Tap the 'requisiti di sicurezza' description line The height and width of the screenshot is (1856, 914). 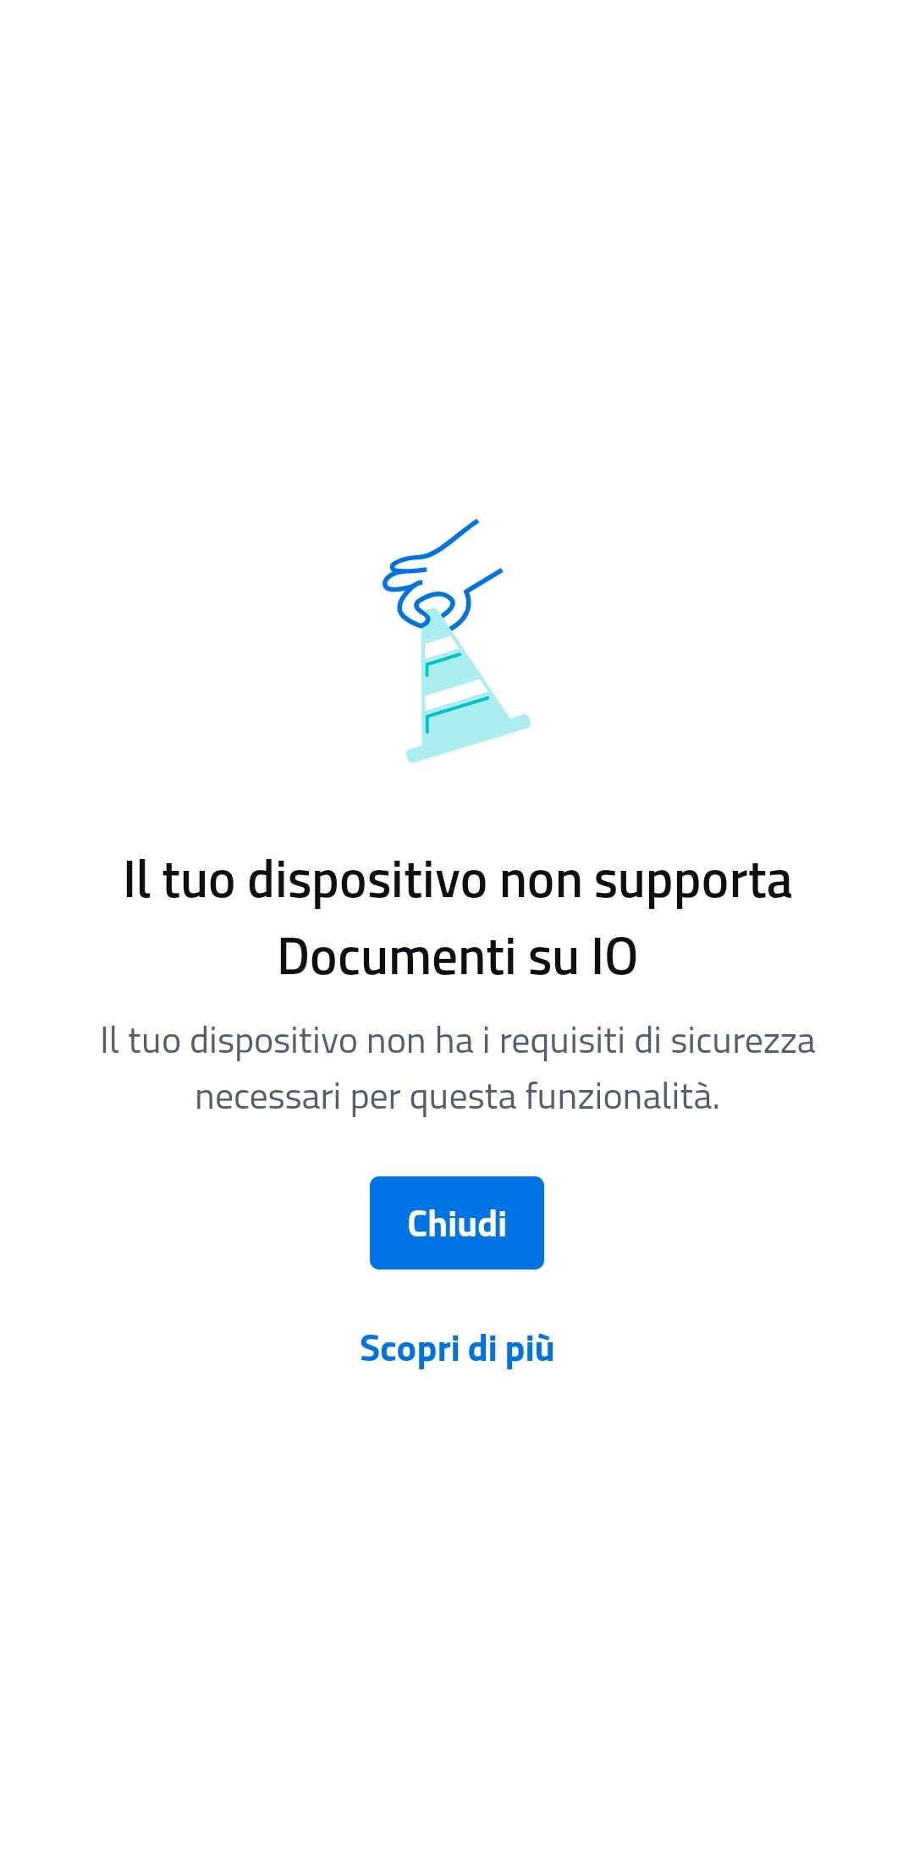click(x=457, y=1041)
